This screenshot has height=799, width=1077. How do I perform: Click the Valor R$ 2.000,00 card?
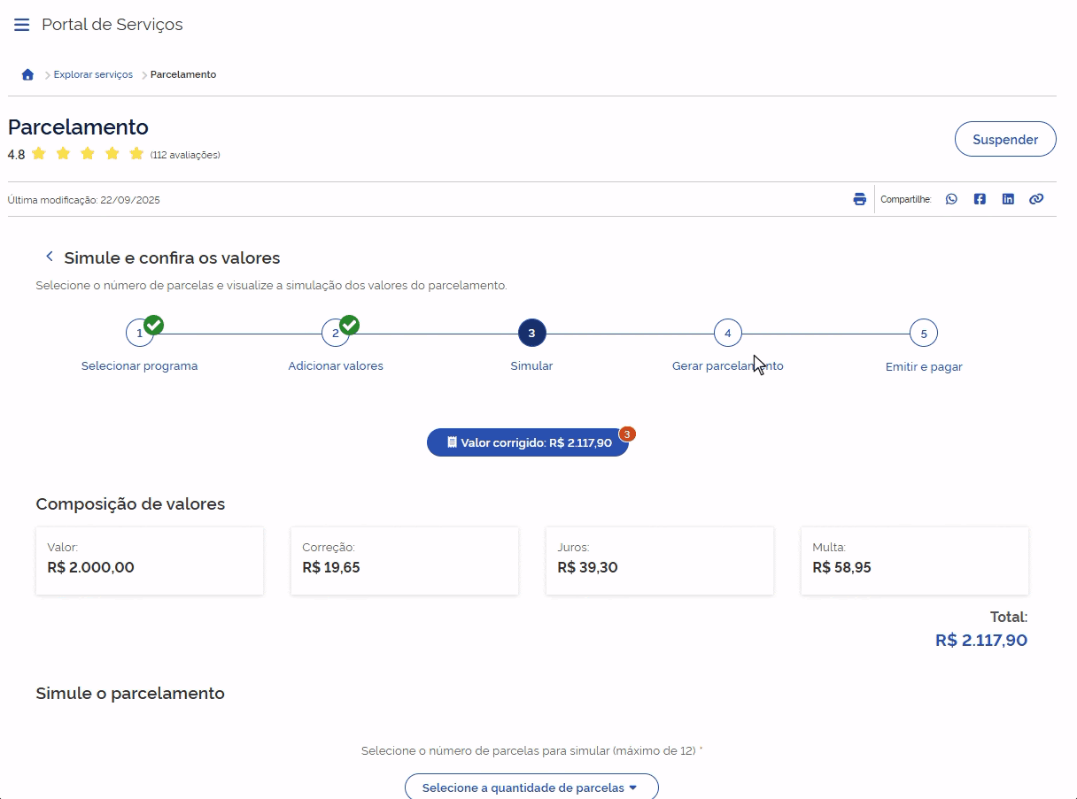[150, 561]
